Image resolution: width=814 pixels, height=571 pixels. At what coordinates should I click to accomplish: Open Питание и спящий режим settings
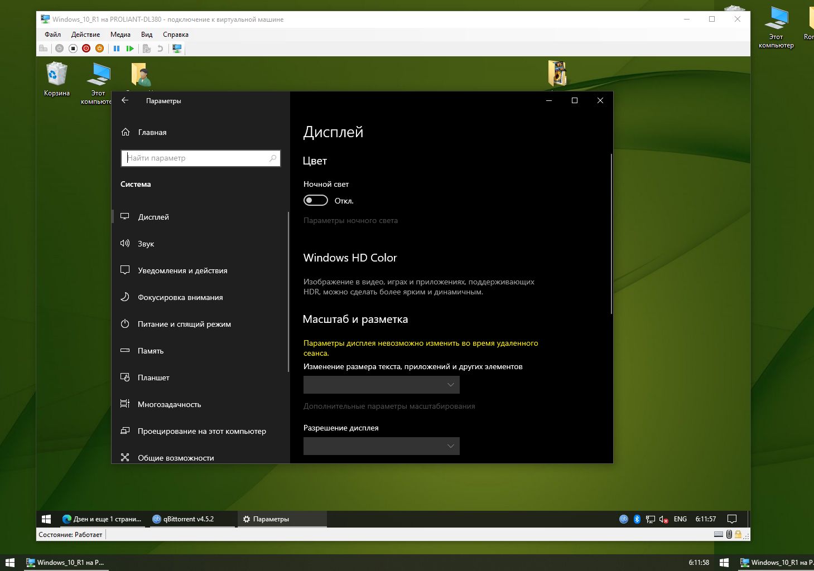(184, 324)
